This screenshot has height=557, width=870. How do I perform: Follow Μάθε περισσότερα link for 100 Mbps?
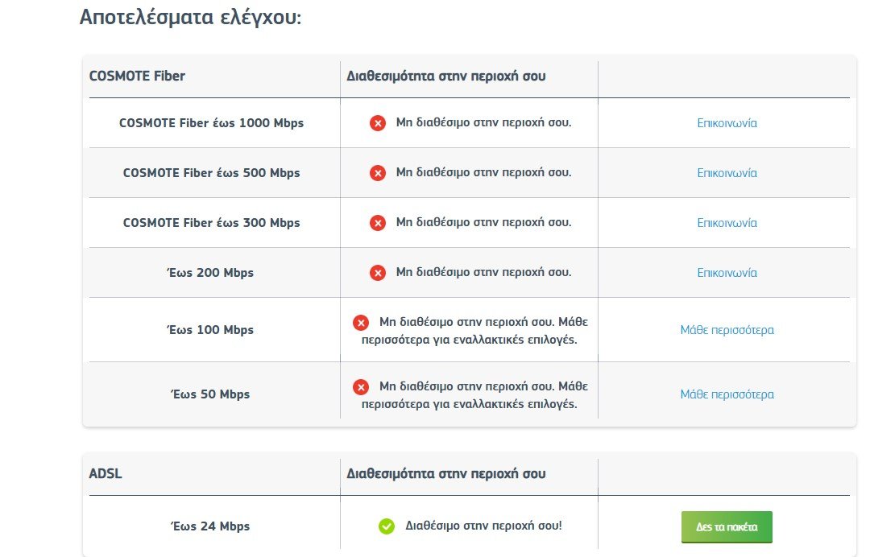[x=727, y=330]
